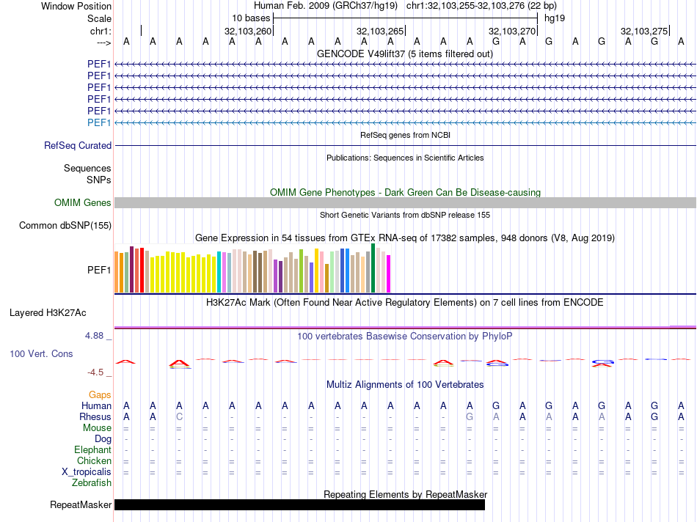The height and width of the screenshot is (522, 697).
Task: Click the Common dbSNP(155) track label
Action: 65,226
